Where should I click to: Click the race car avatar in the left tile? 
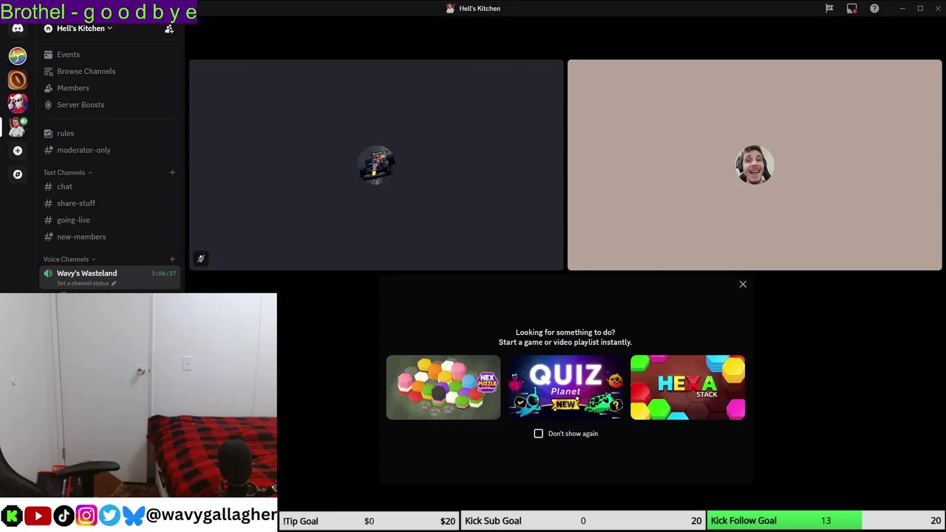click(x=376, y=165)
